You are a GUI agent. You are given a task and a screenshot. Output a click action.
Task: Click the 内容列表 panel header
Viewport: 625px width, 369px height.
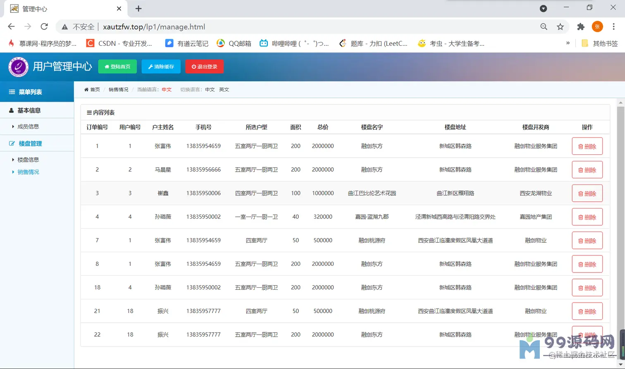pos(345,112)
